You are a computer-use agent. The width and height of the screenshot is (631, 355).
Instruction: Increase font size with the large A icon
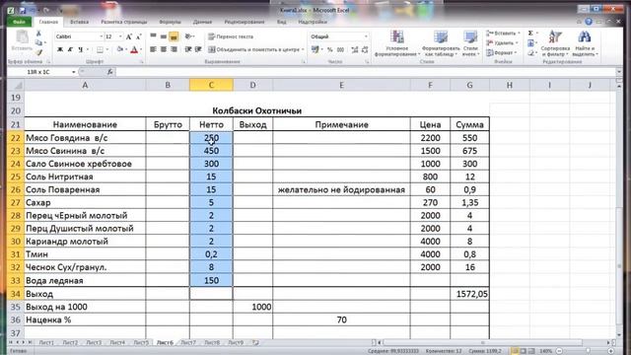pyautogui.click(x=129, y=36)
